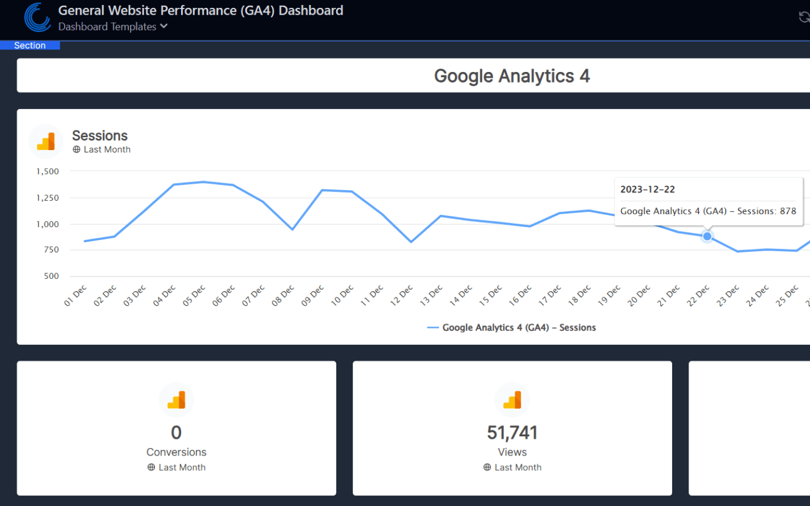Click the Google Analytics icon on Views card
Viewport: 810px width, 506px height.
[x=512, y=400]
